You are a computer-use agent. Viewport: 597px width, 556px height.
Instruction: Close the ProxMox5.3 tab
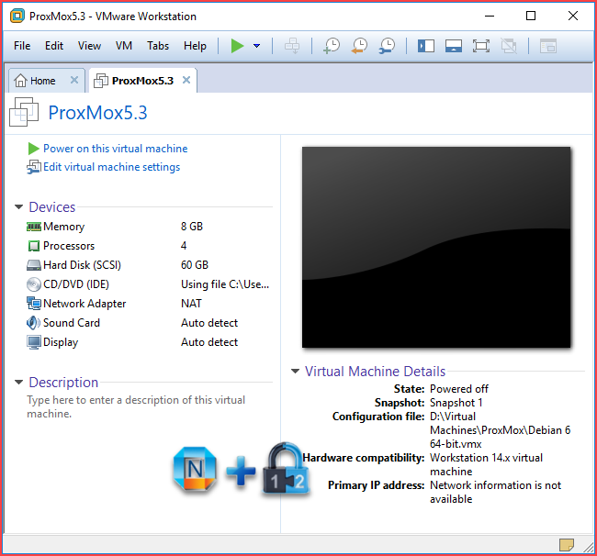186,80
